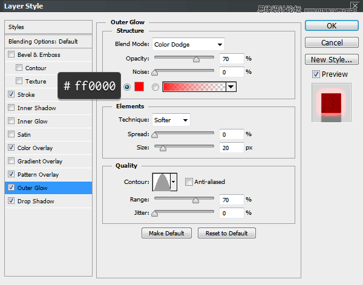Screen dimensions: 363x285
Task: Toggle the Preview checkbox
Action: tap(316, 74)
